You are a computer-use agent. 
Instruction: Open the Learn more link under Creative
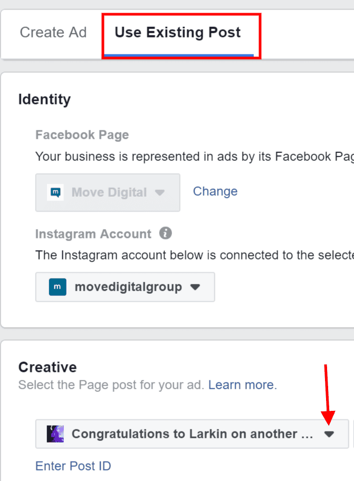pyautogui.click(x=242, y=384)
